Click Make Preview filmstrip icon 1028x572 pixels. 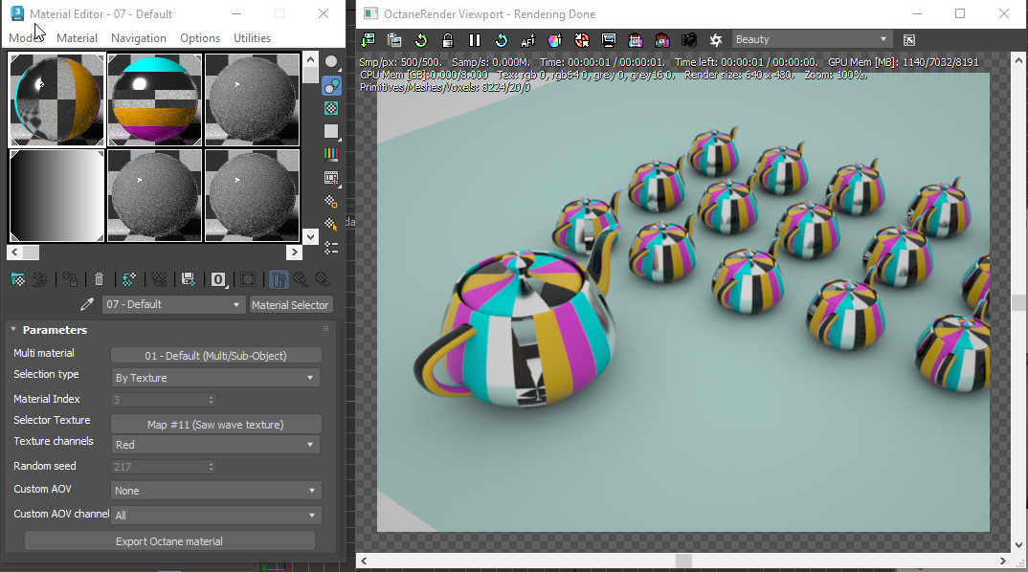click(x=332, y=178)
